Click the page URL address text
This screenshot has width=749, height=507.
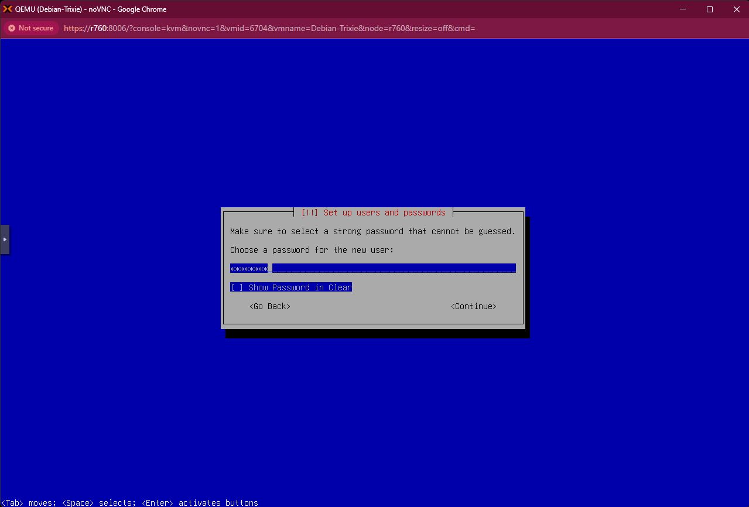click(x=269, y=28)
